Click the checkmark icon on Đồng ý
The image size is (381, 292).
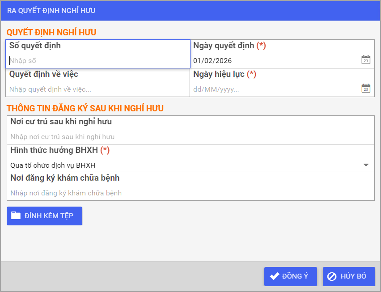click(x=275, y=276)
